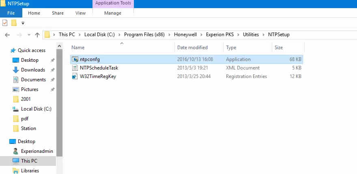This screenshot has height=174, width=357.
Task: Open Local Disk (C:) in sidebar
Action: click(x=36, y=109)
